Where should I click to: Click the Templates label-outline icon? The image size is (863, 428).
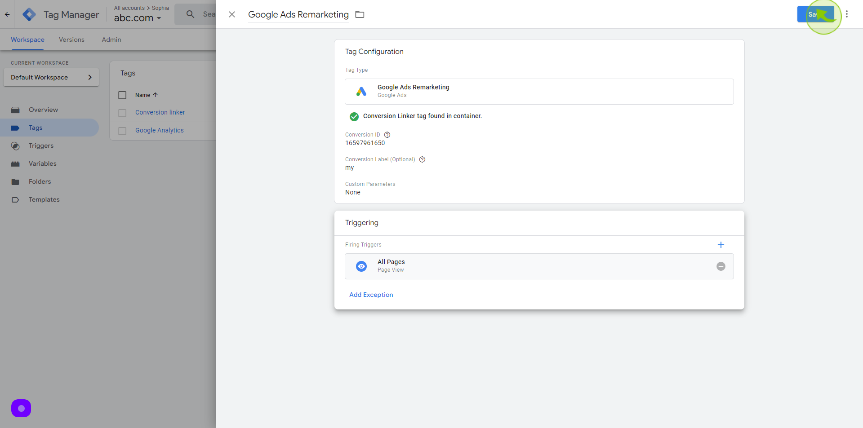[15, 200]
